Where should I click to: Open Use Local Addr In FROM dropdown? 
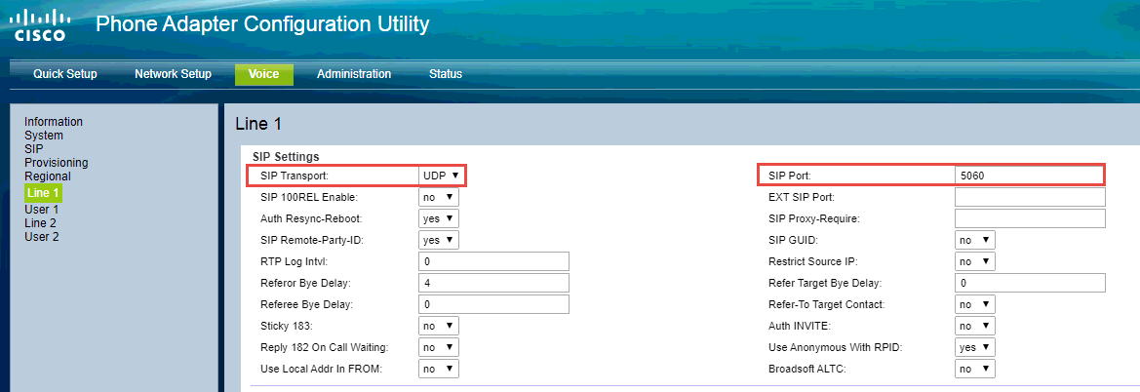(439, 369)
